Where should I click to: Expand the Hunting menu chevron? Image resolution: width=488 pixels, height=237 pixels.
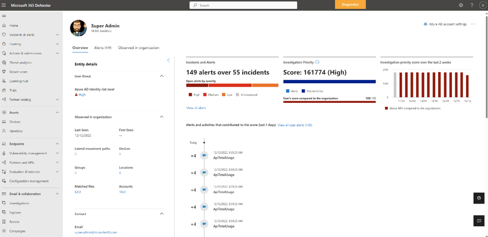pos(57,44)
